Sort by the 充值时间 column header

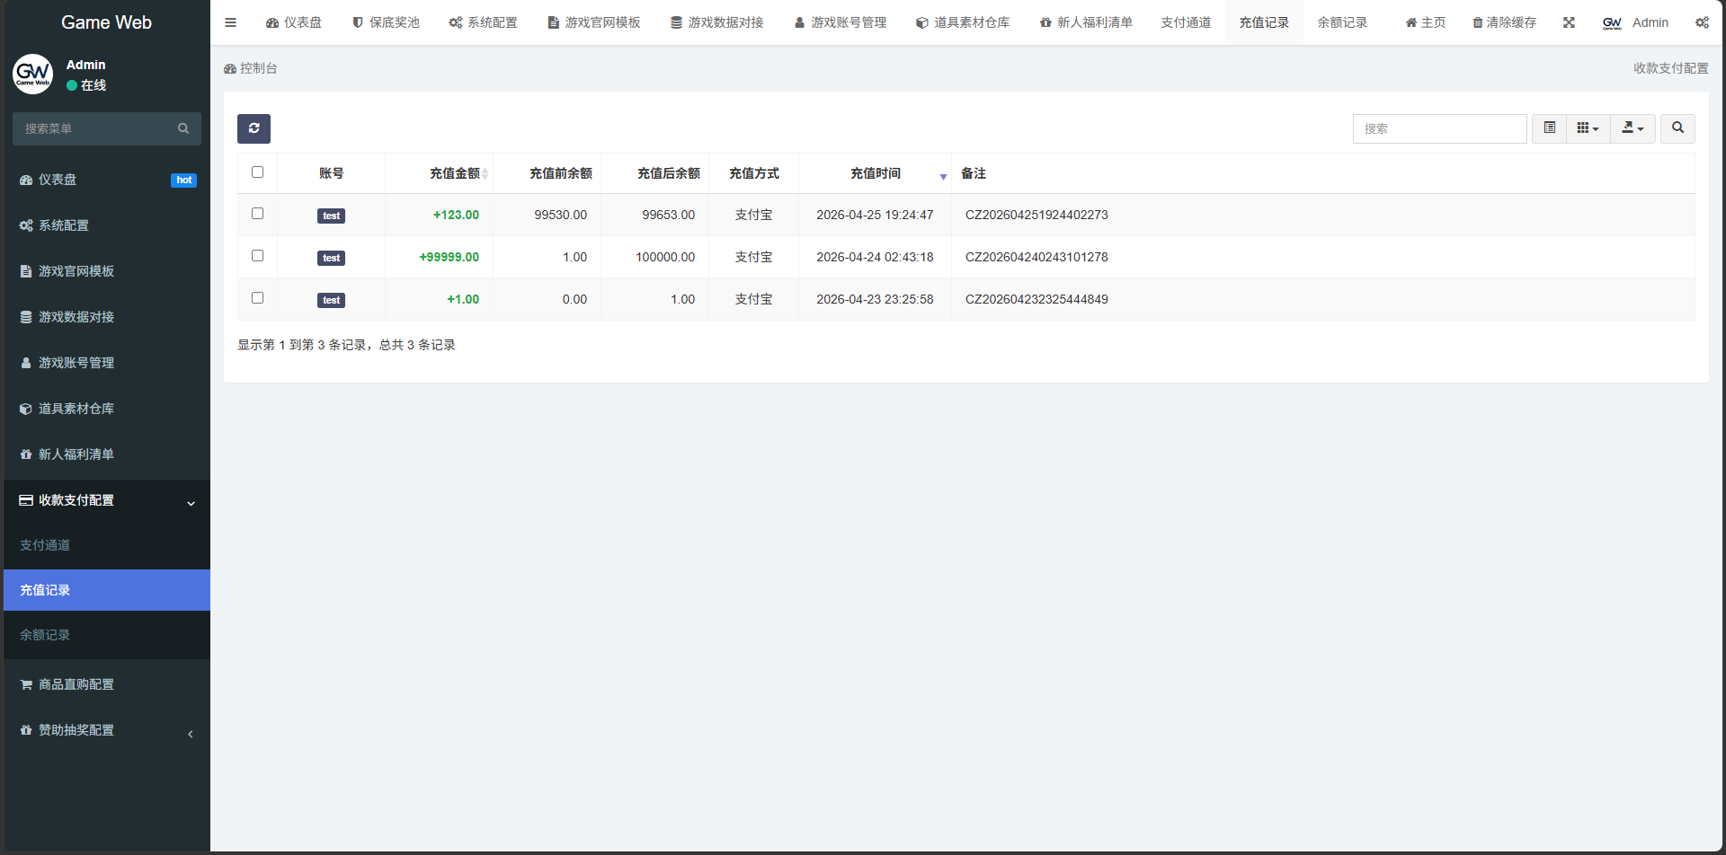click(x=875, y=173)
